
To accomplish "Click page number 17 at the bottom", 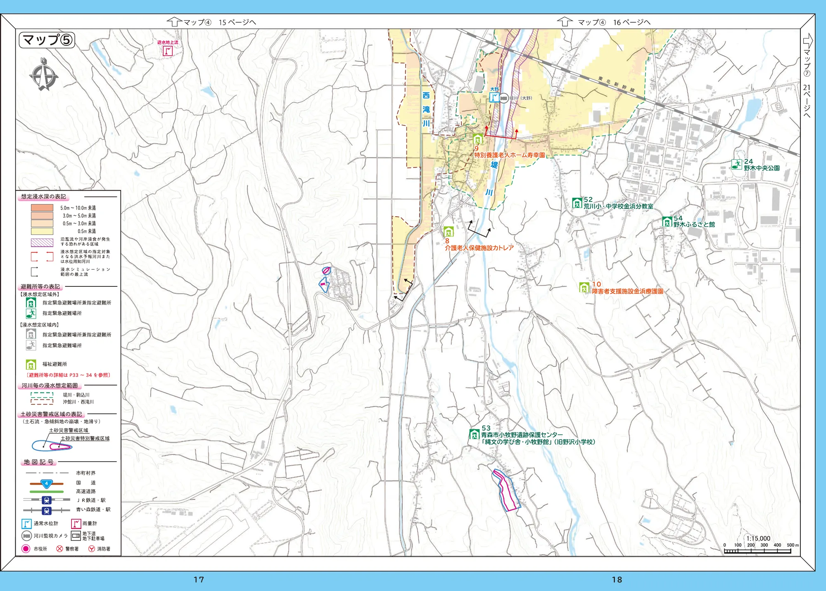I will pos(199,580).
